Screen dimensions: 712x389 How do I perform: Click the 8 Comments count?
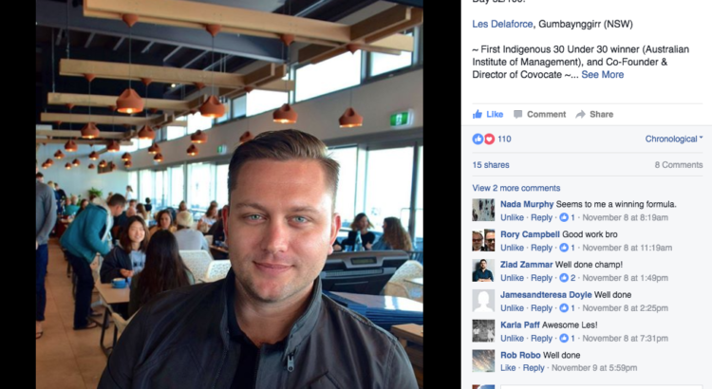click(679, 165)
